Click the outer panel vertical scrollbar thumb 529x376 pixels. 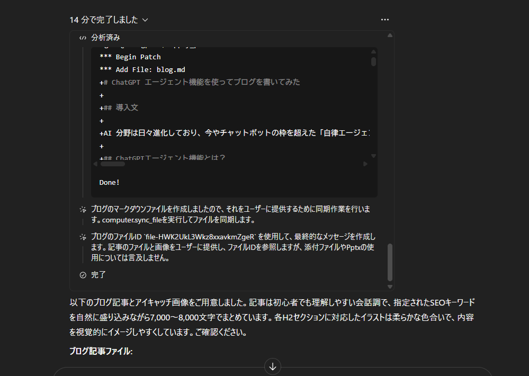click(390, 262)
